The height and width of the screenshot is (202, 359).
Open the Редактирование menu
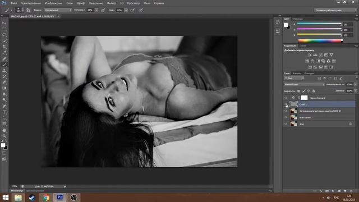(31, 3)
